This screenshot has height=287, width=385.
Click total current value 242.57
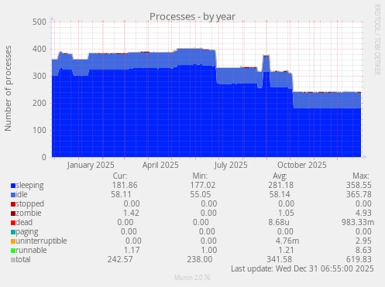click(120, 259)
